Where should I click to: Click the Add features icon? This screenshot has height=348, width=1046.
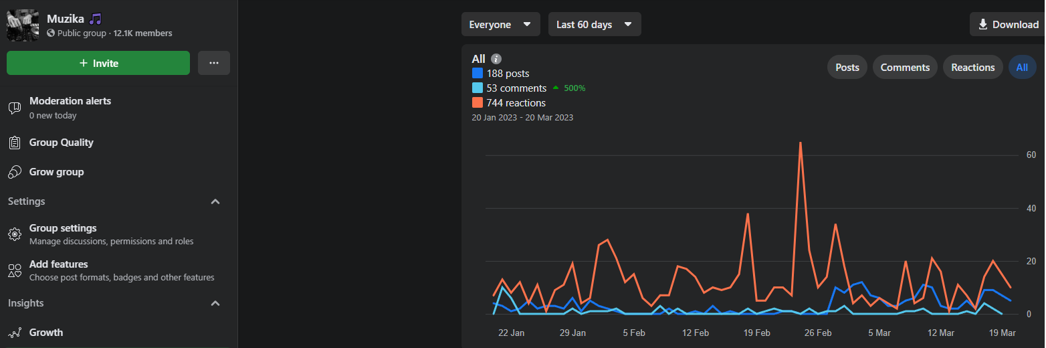[15, 270]
